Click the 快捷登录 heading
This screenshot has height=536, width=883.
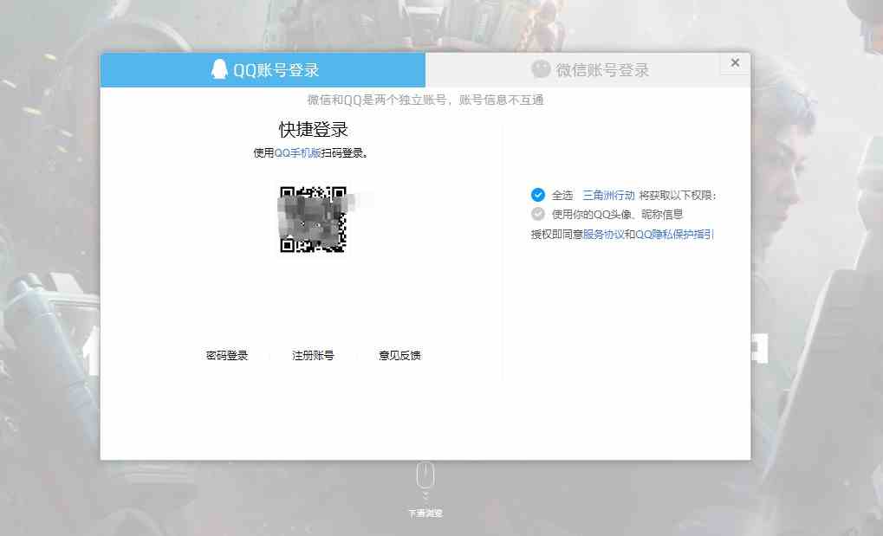point(313,130)
